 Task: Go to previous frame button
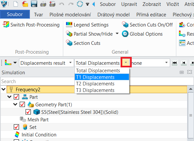[184, 63]
